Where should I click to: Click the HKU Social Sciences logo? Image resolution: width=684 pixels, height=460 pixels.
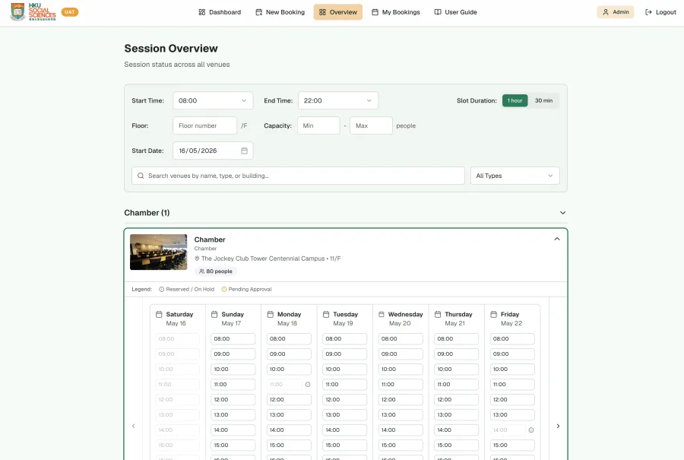(x=33, y=11)
